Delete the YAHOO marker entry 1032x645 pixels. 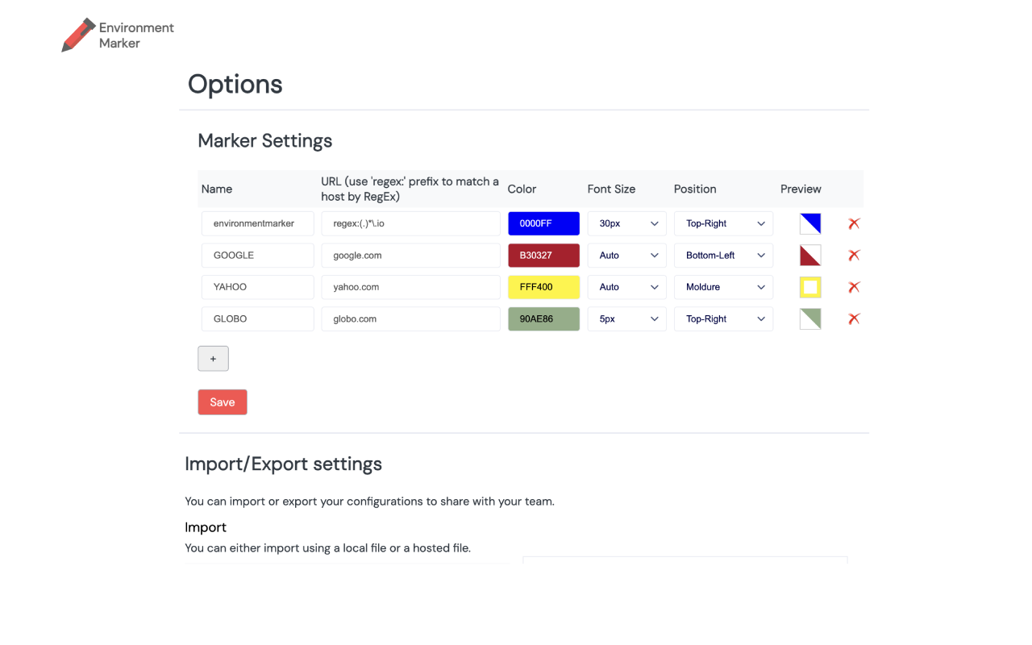[854, 287]
